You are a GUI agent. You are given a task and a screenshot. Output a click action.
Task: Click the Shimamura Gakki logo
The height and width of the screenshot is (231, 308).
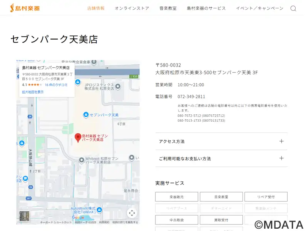[x=25, y=8]
